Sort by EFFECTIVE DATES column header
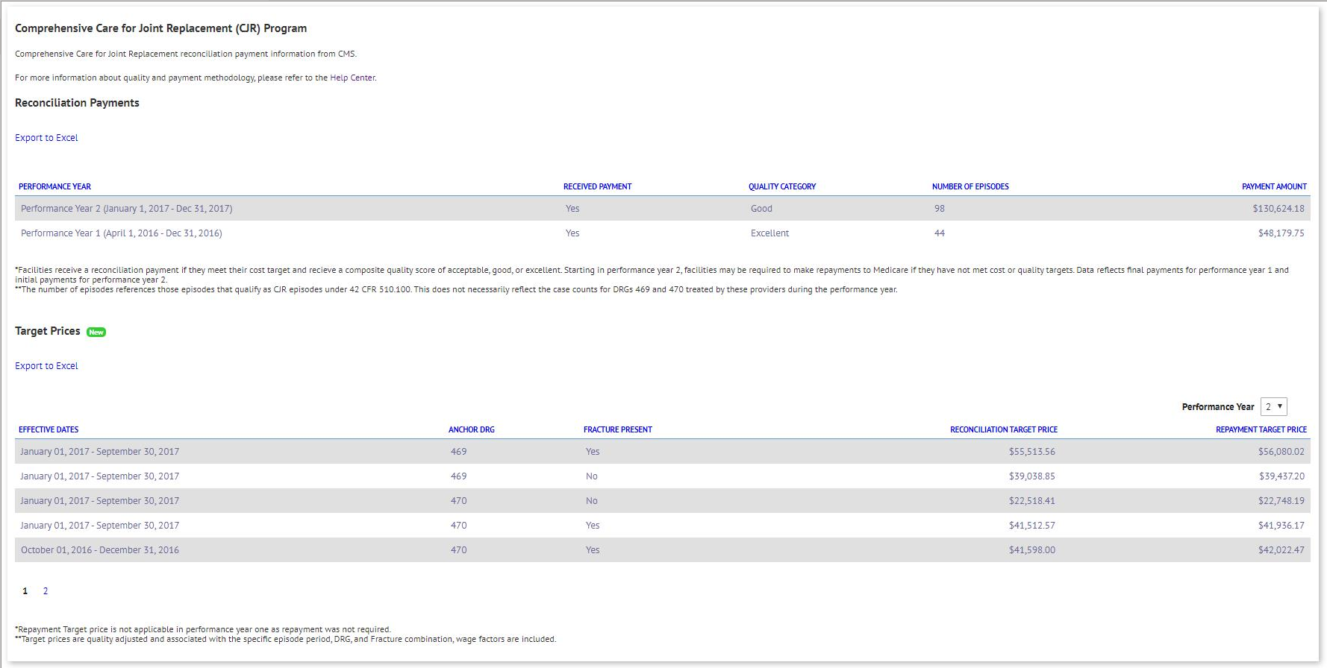The width and height of the screenshot is (1327, 668). pyautogui.click(x=49, y=429)
